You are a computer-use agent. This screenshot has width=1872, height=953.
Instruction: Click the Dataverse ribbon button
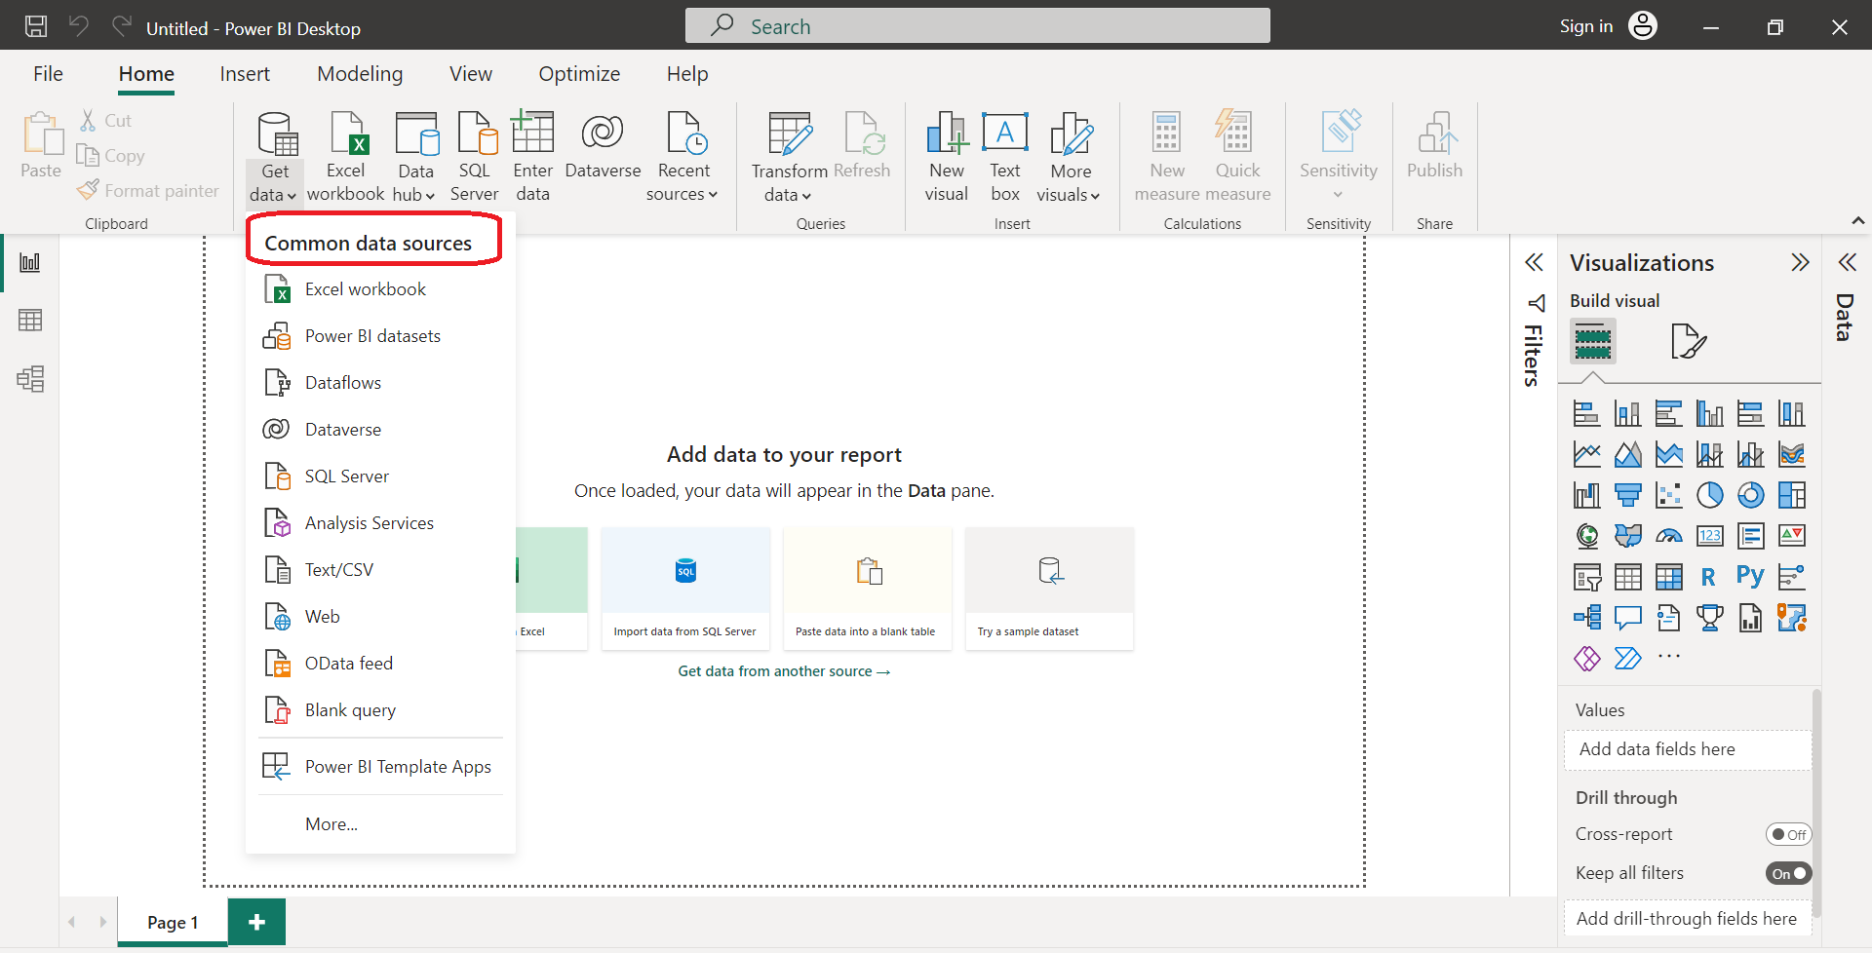pos(603,146)
